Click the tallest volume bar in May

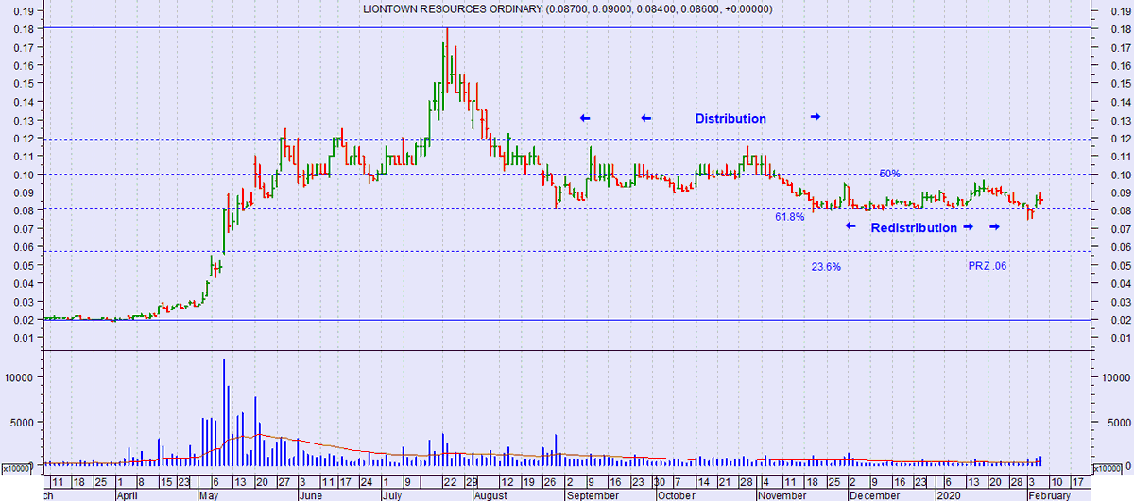[x=224, y=411]
